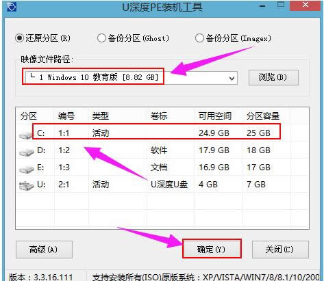Click the 分区容量 column header
Screen dimensions: 324x281
click(x=263, y=116)
